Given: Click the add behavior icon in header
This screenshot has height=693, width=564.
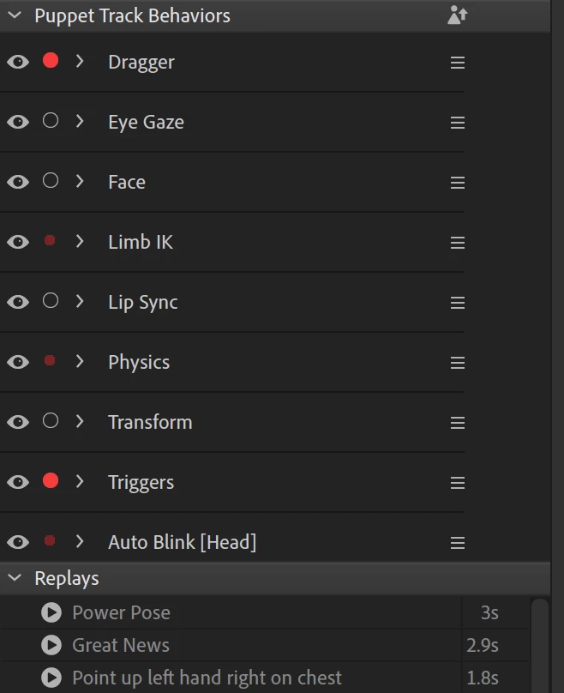Looking at the screenshot, I should click(x=458, y=15).
